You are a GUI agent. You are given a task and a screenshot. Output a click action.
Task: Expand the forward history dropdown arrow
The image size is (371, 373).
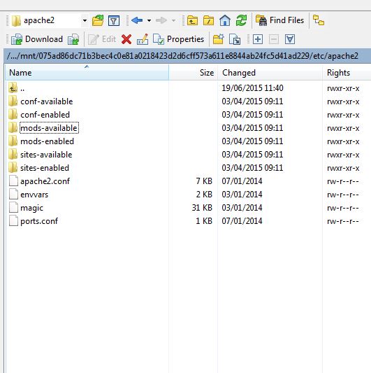pos(174,20)
